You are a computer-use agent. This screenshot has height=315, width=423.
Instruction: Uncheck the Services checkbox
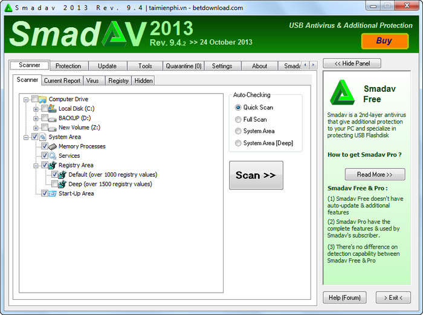click(45, 155)
